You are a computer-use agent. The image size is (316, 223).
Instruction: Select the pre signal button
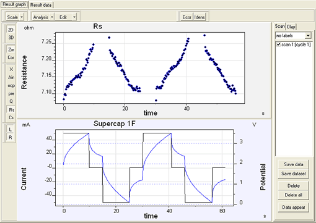pos(11,94)
